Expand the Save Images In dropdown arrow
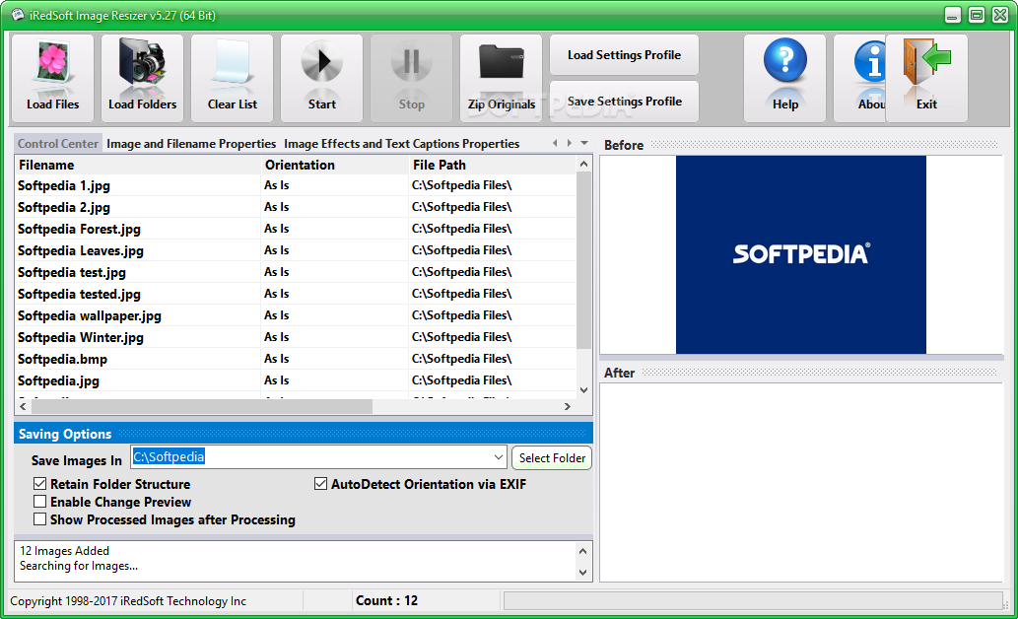Screen dimensions: 1018x619 498,457
